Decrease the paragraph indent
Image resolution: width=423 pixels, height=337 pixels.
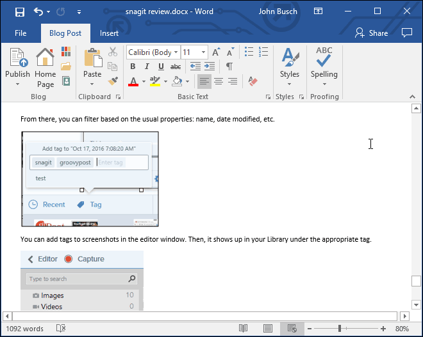pos(195,67)
